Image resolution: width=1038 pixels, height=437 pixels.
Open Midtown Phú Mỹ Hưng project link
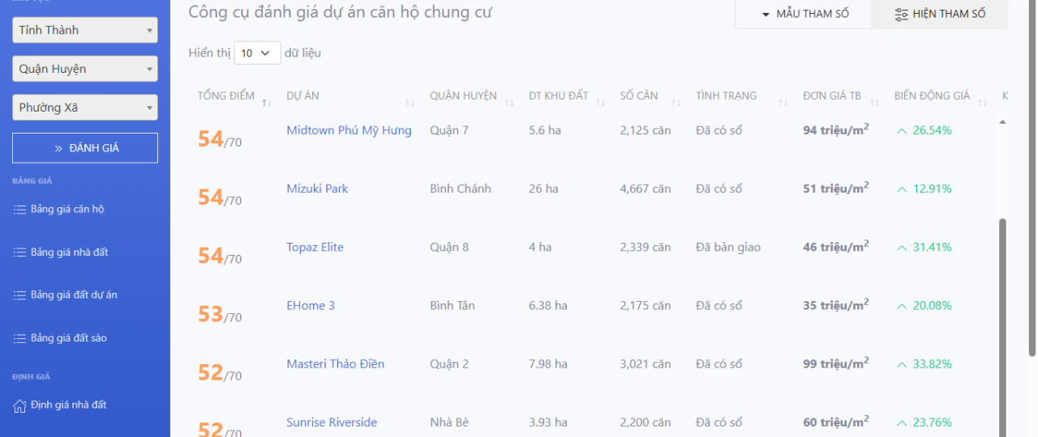tap(349, 130)
